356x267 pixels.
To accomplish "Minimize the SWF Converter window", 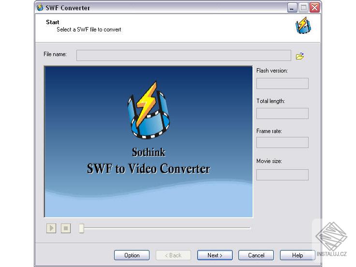I will point(292,8).
